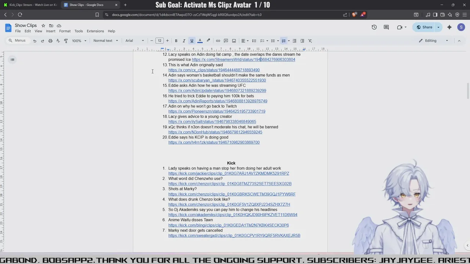Decrease the font size with minus
This screenshot has height=264, width=470.
pos(152,41)
